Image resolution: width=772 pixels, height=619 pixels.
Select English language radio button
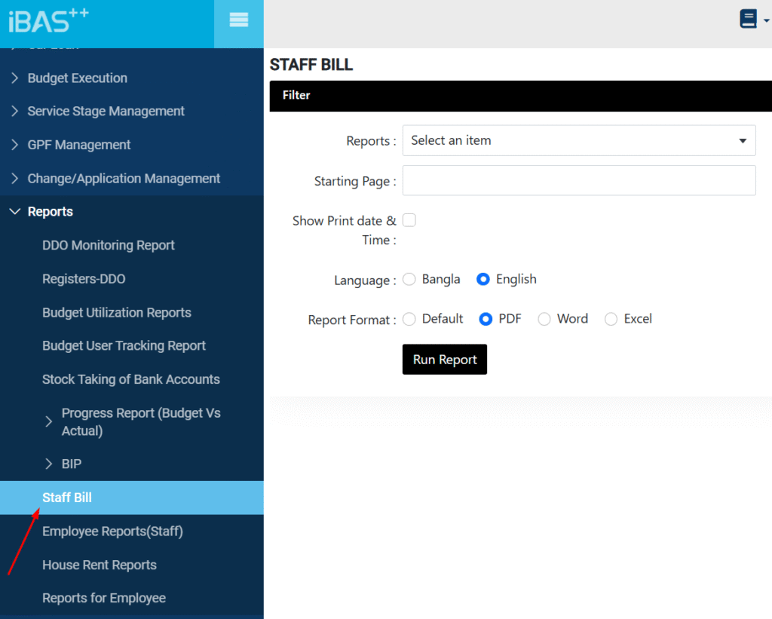483,279
